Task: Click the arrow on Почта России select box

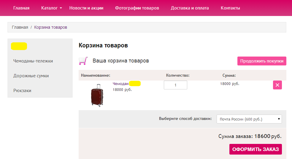Action: [x=279, y=119]
